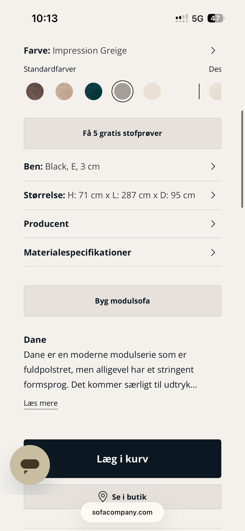Tap the location pin icon
Viewport: 245px width, 531px height.
tap(103, 497)
